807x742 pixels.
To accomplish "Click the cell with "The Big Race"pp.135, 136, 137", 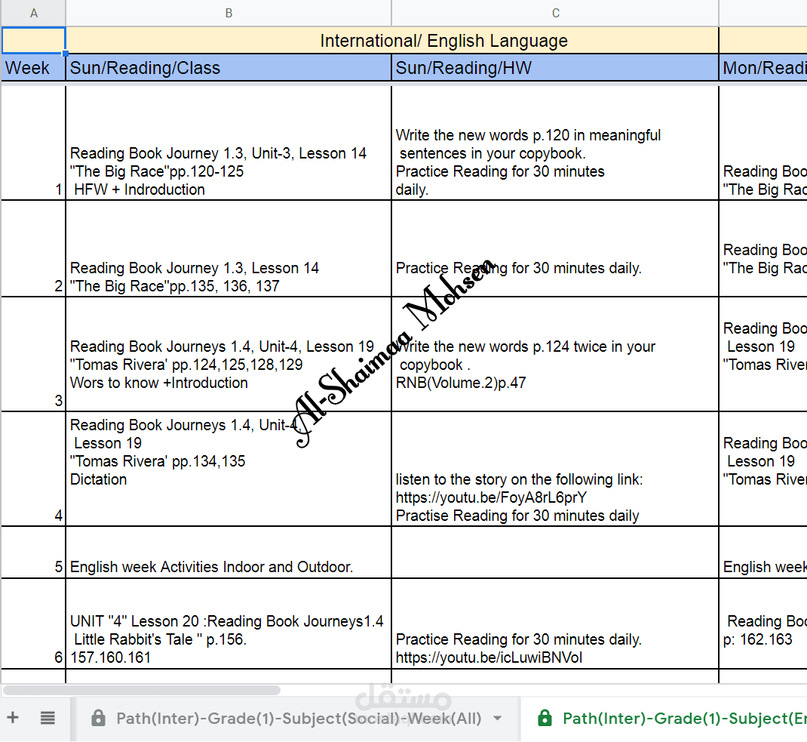I will 229,248.
